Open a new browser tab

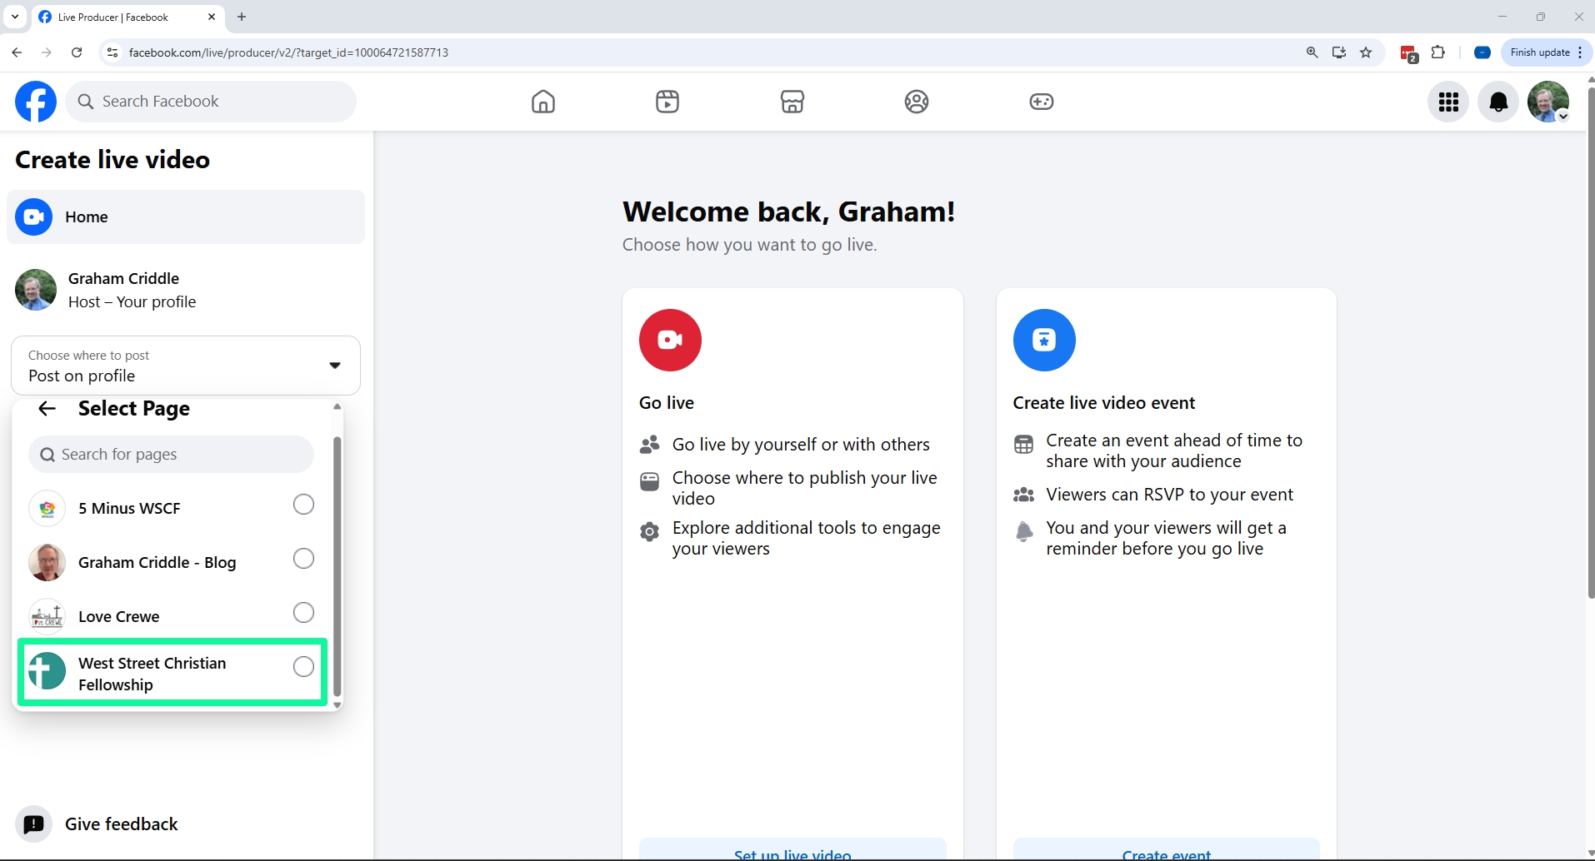[242, 17]
